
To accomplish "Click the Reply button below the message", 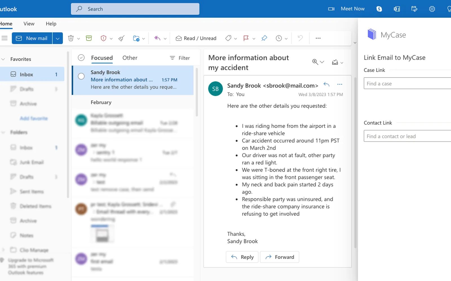I will pos(242,257).
